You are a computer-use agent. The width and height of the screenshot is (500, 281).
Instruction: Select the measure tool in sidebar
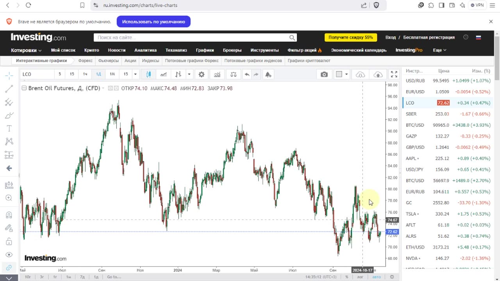click(9, 185)
